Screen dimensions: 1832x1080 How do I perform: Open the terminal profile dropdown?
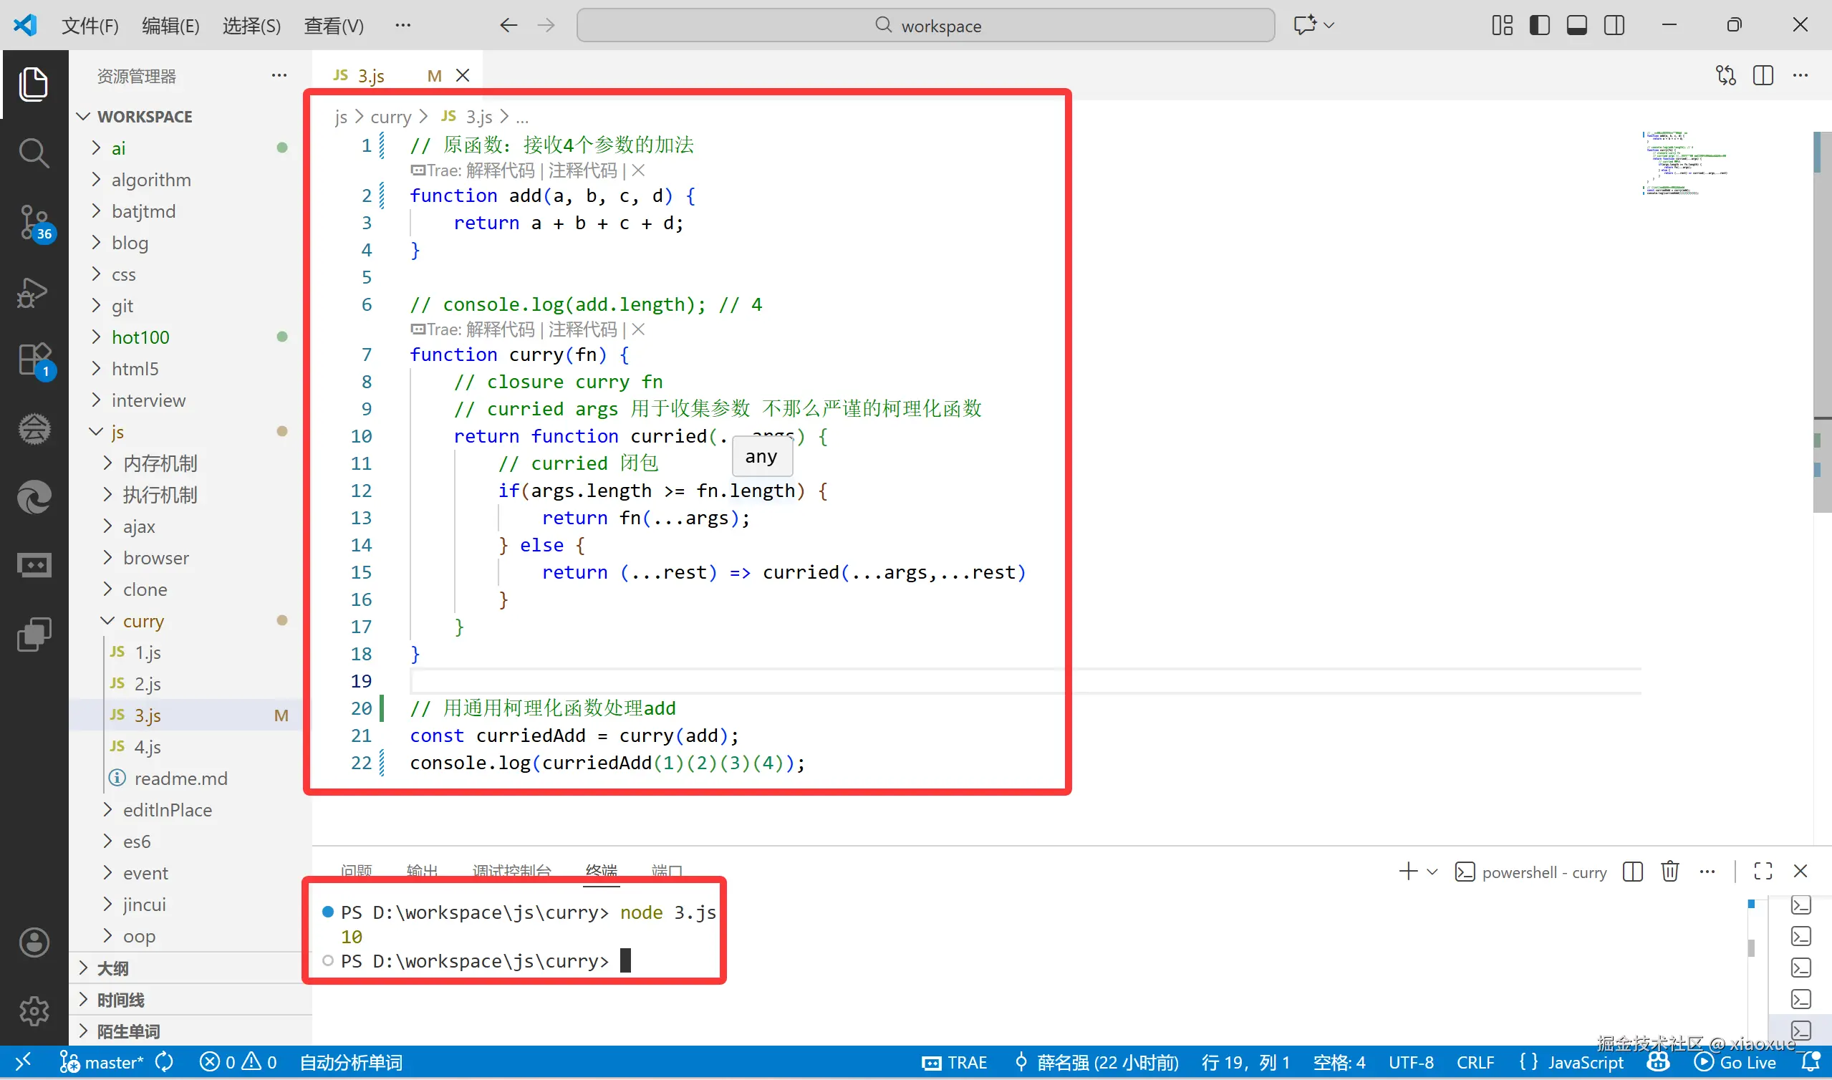tap(1432, 871)
